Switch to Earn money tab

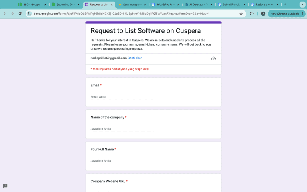click(x=132, y=4)
